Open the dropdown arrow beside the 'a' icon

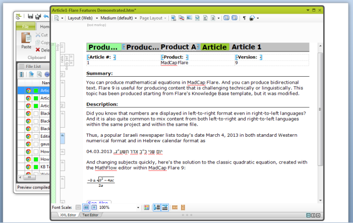point(218,18)
